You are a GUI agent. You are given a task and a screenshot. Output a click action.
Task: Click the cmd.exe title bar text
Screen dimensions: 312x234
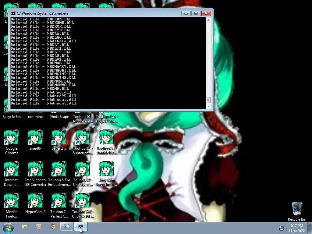pyautogui.click(x=43, y=13)
